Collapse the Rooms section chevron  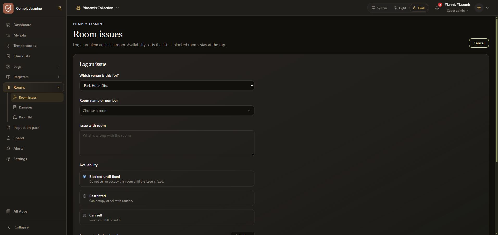[x=59, y=87]
